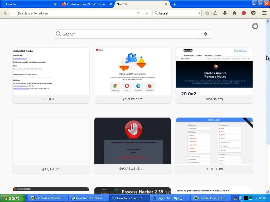
Task: Close the first New Tab tab
Action: 55,4
